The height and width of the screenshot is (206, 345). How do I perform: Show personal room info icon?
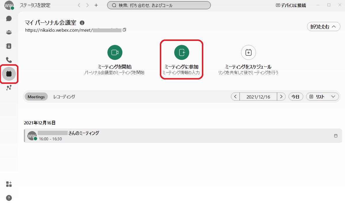coord(82,23)
